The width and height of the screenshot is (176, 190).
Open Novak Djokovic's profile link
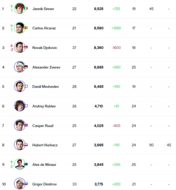(x=45, y=48)
